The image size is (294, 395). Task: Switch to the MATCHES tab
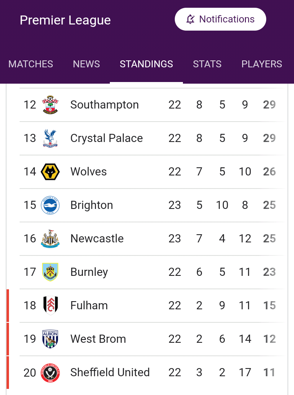point(31,64)
